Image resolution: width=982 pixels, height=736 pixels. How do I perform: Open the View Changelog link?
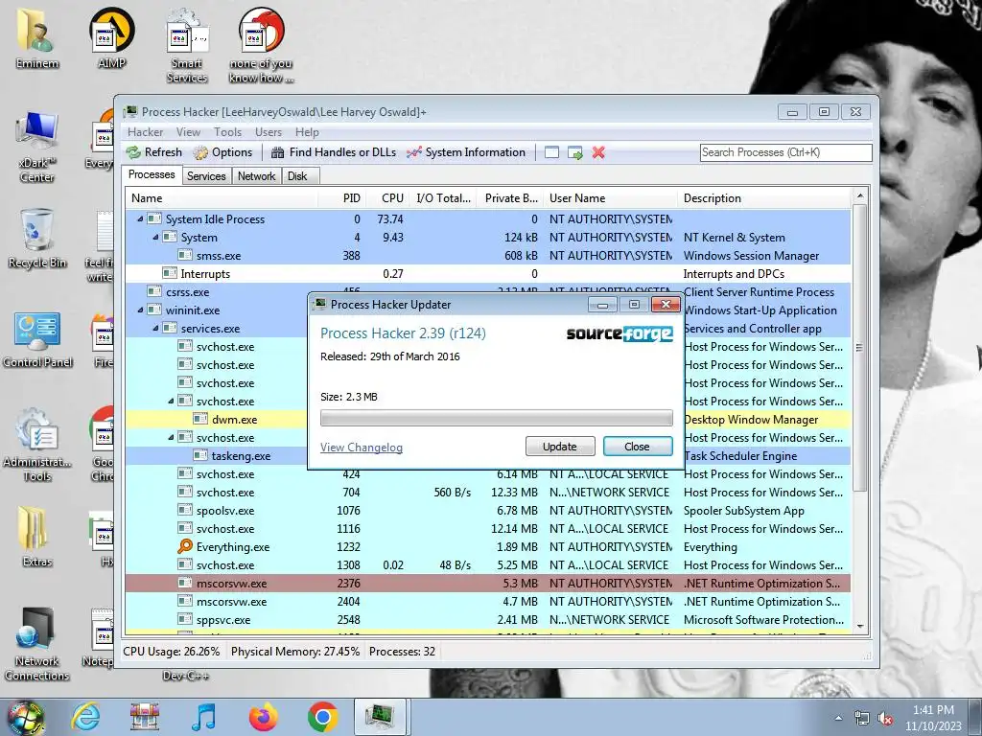(x=362, y=448)
